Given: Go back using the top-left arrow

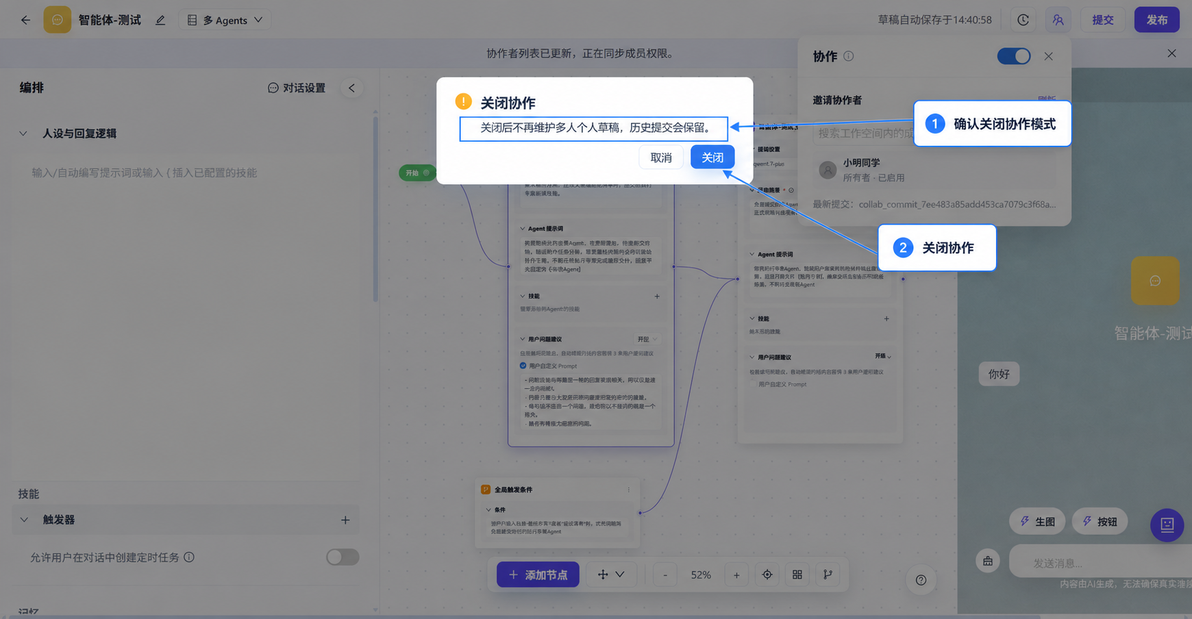Looking at the screenshot, I should click(x=25, y=20).
